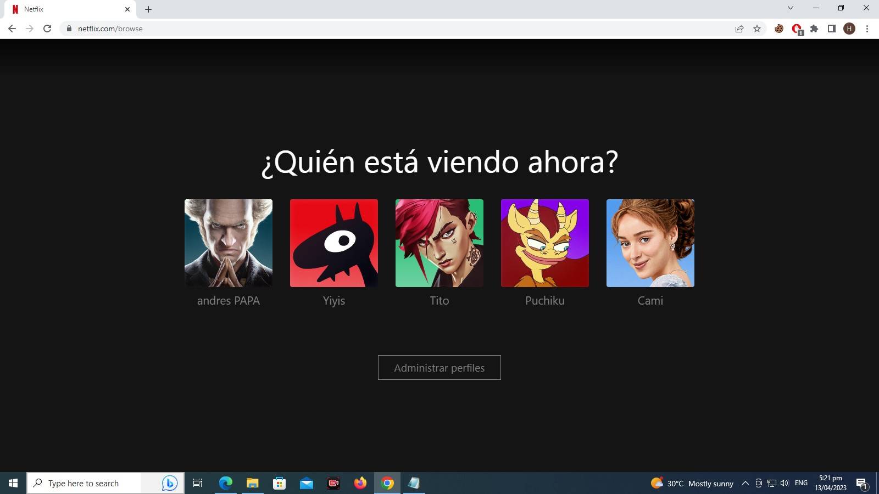Open the volume control tray icon

[x=785, y=483]
